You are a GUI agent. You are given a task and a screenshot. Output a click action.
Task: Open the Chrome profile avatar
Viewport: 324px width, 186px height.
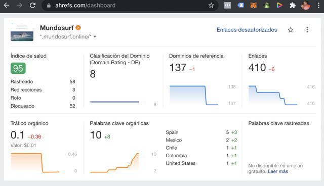306,6
